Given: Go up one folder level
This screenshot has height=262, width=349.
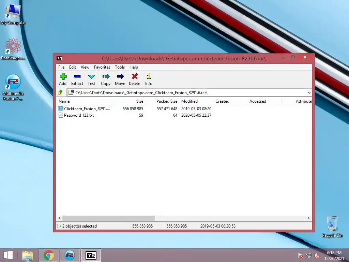Looking at the screenshot, I should [60, 92].
